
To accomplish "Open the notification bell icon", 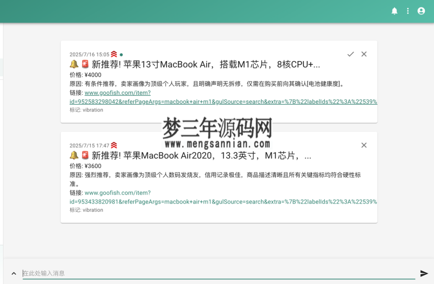I will point(395,11).
